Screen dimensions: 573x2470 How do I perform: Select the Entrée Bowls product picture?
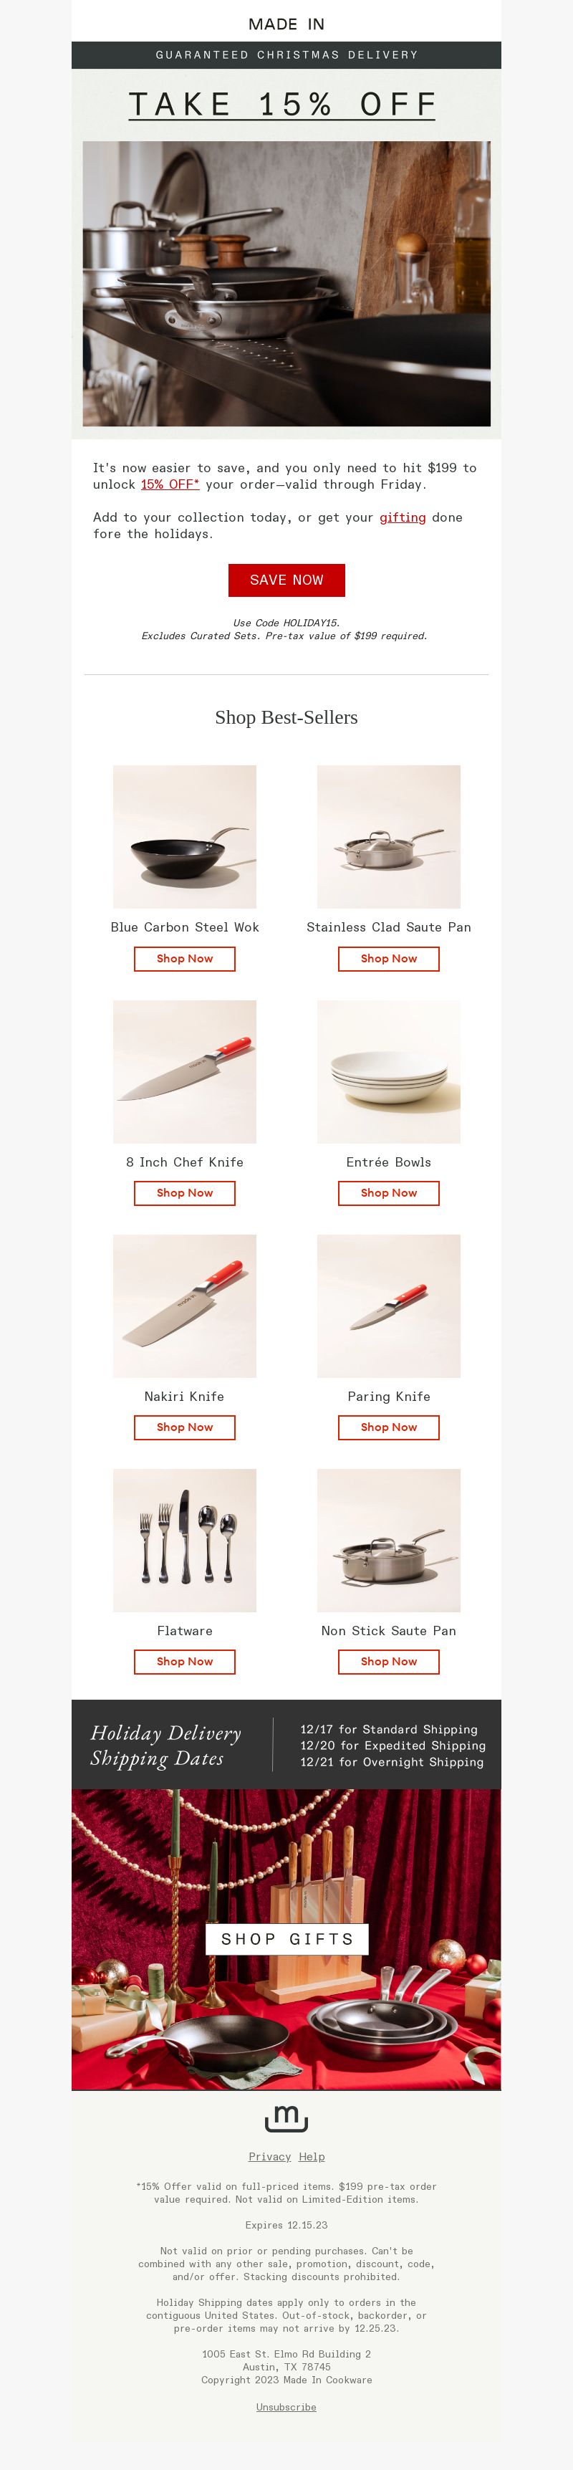(x=389, y=1071)
